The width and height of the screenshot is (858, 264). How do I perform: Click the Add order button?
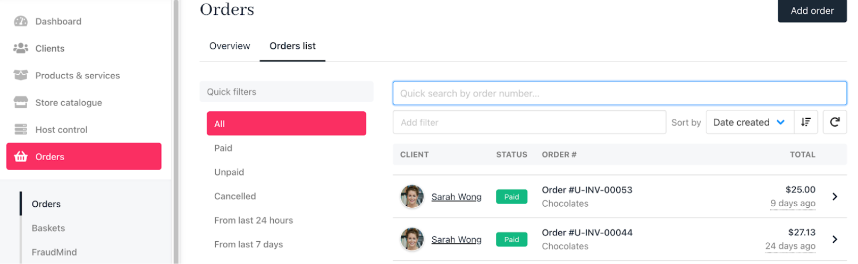[x=812, y=11]
